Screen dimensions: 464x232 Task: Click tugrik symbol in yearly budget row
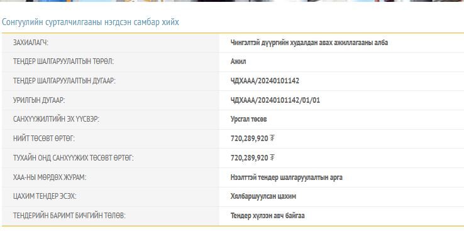click(x=272, y=157)
